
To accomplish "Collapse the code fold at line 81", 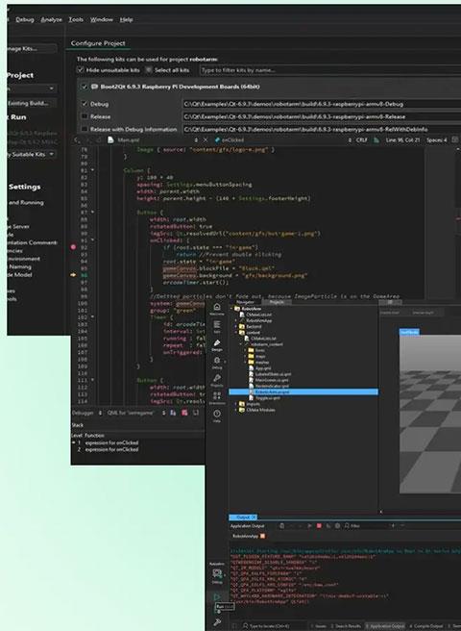I will 93,170.
